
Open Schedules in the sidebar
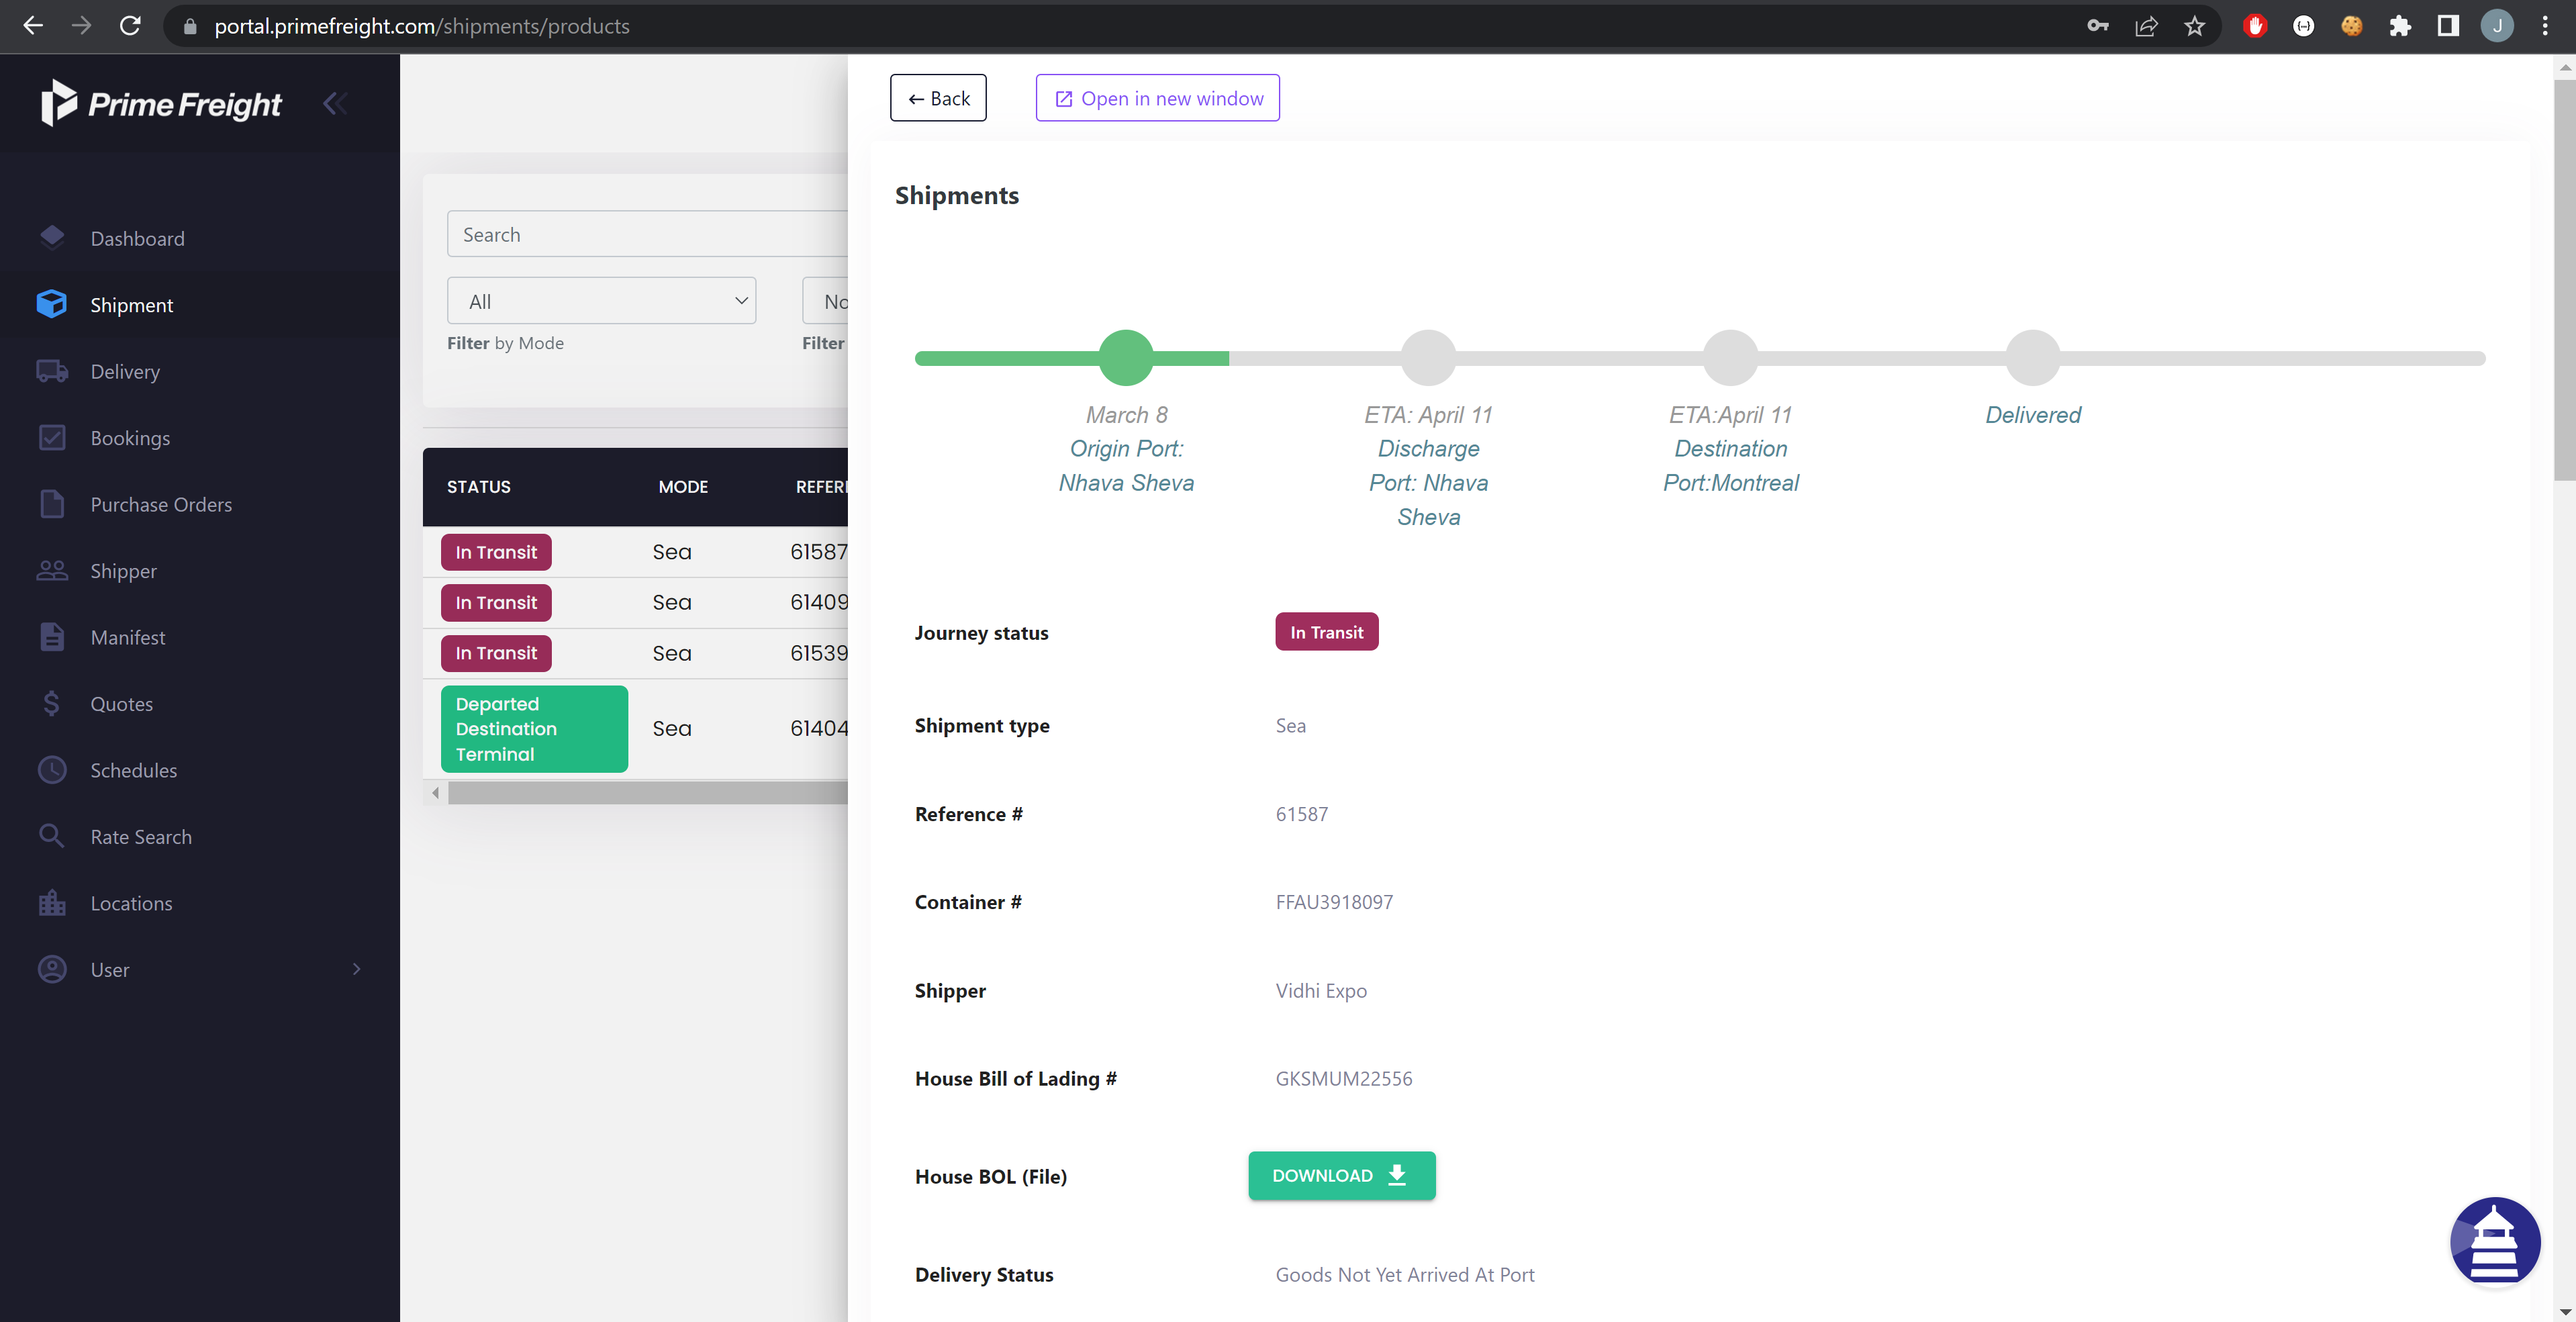[133, 770]
